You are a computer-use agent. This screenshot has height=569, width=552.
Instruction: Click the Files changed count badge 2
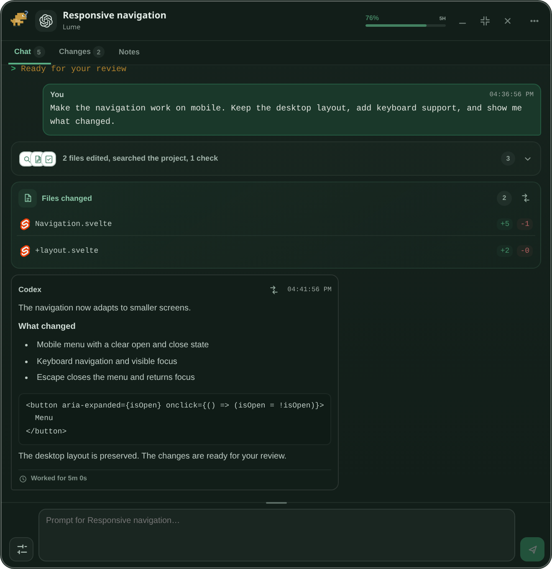pyautogui.click(x=504, y=198)
